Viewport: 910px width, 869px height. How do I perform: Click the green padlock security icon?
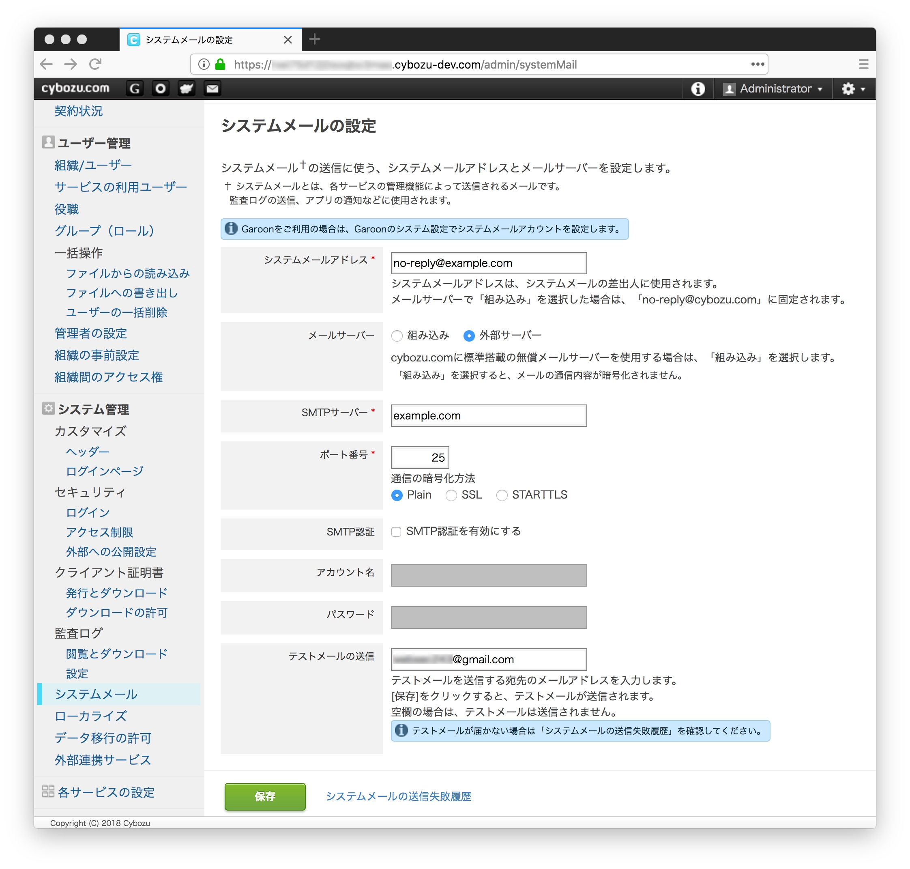tap(221, 65)
